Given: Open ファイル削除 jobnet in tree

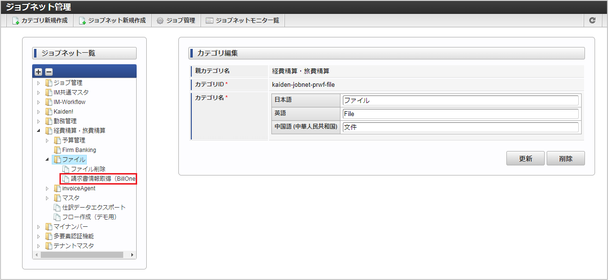Looking at the screenshot, I should click(x=88, y=169).
